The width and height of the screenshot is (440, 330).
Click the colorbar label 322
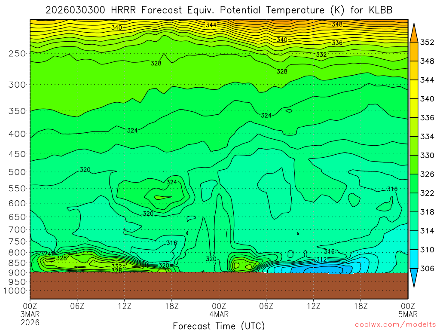427,193
